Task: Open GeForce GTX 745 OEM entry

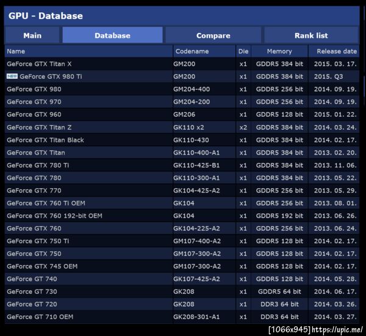Action: pyautogui.click(x=42, y=266)
